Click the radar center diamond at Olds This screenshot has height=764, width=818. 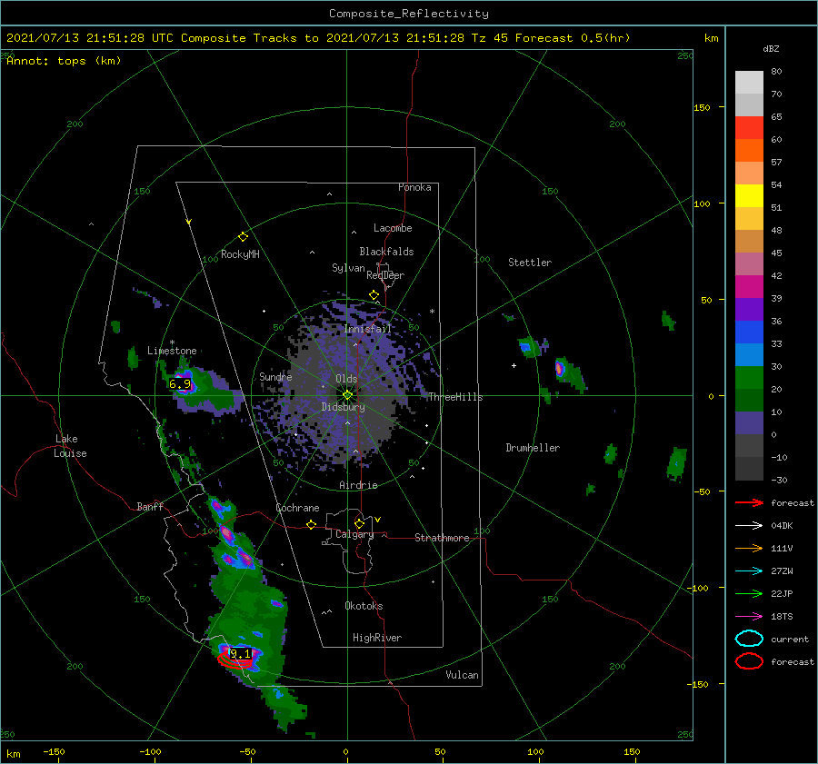coord(347,395)
